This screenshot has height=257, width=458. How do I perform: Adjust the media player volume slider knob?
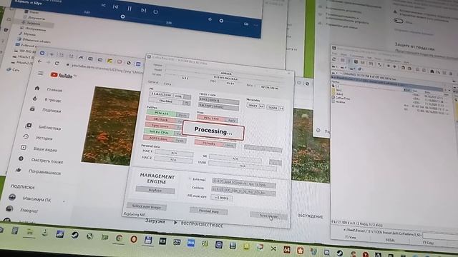point(221,21)
